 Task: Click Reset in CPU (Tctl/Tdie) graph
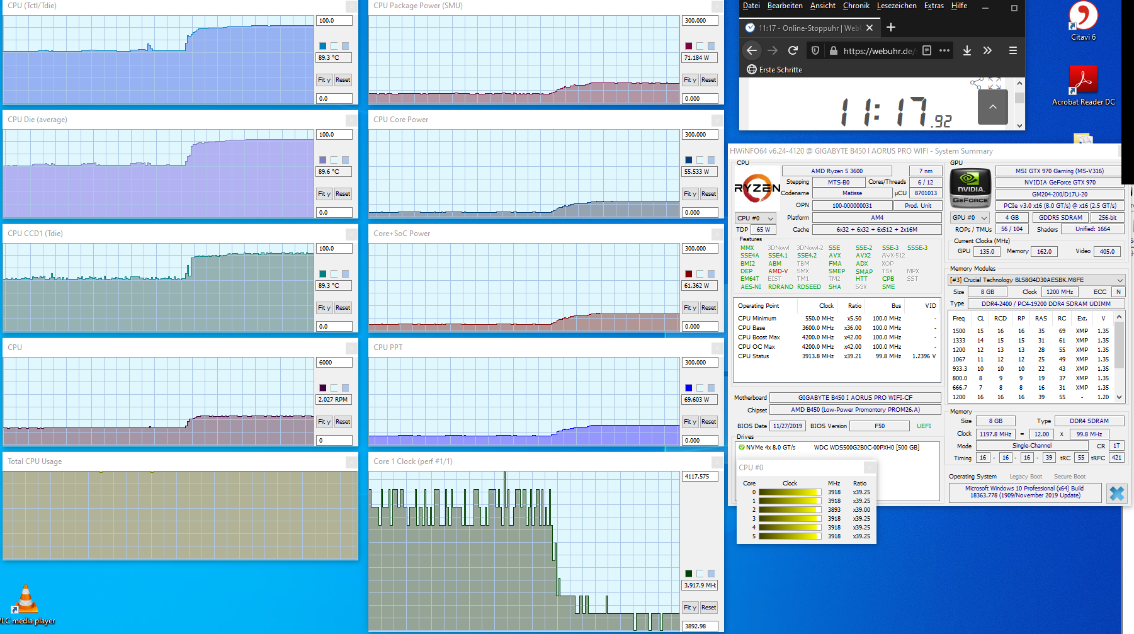click(x=343, y=80)
